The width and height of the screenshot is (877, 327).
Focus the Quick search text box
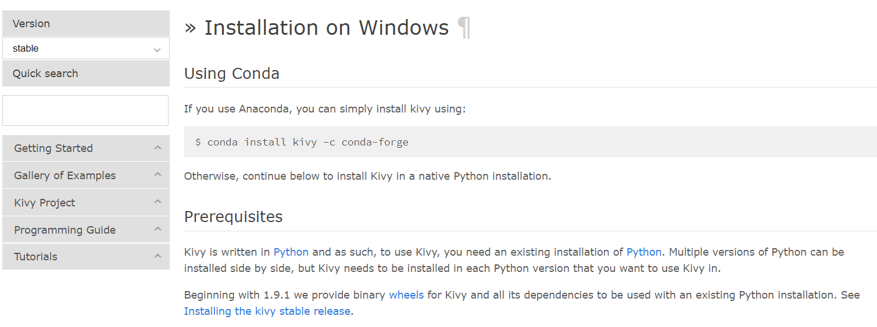click(85, 111)
